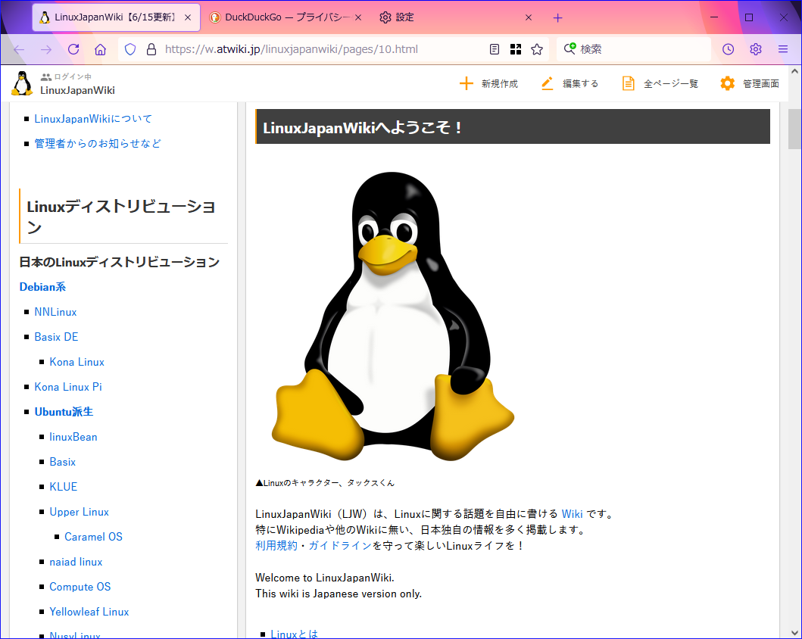Toggle reader view icon in address bar

click(494, 49)
